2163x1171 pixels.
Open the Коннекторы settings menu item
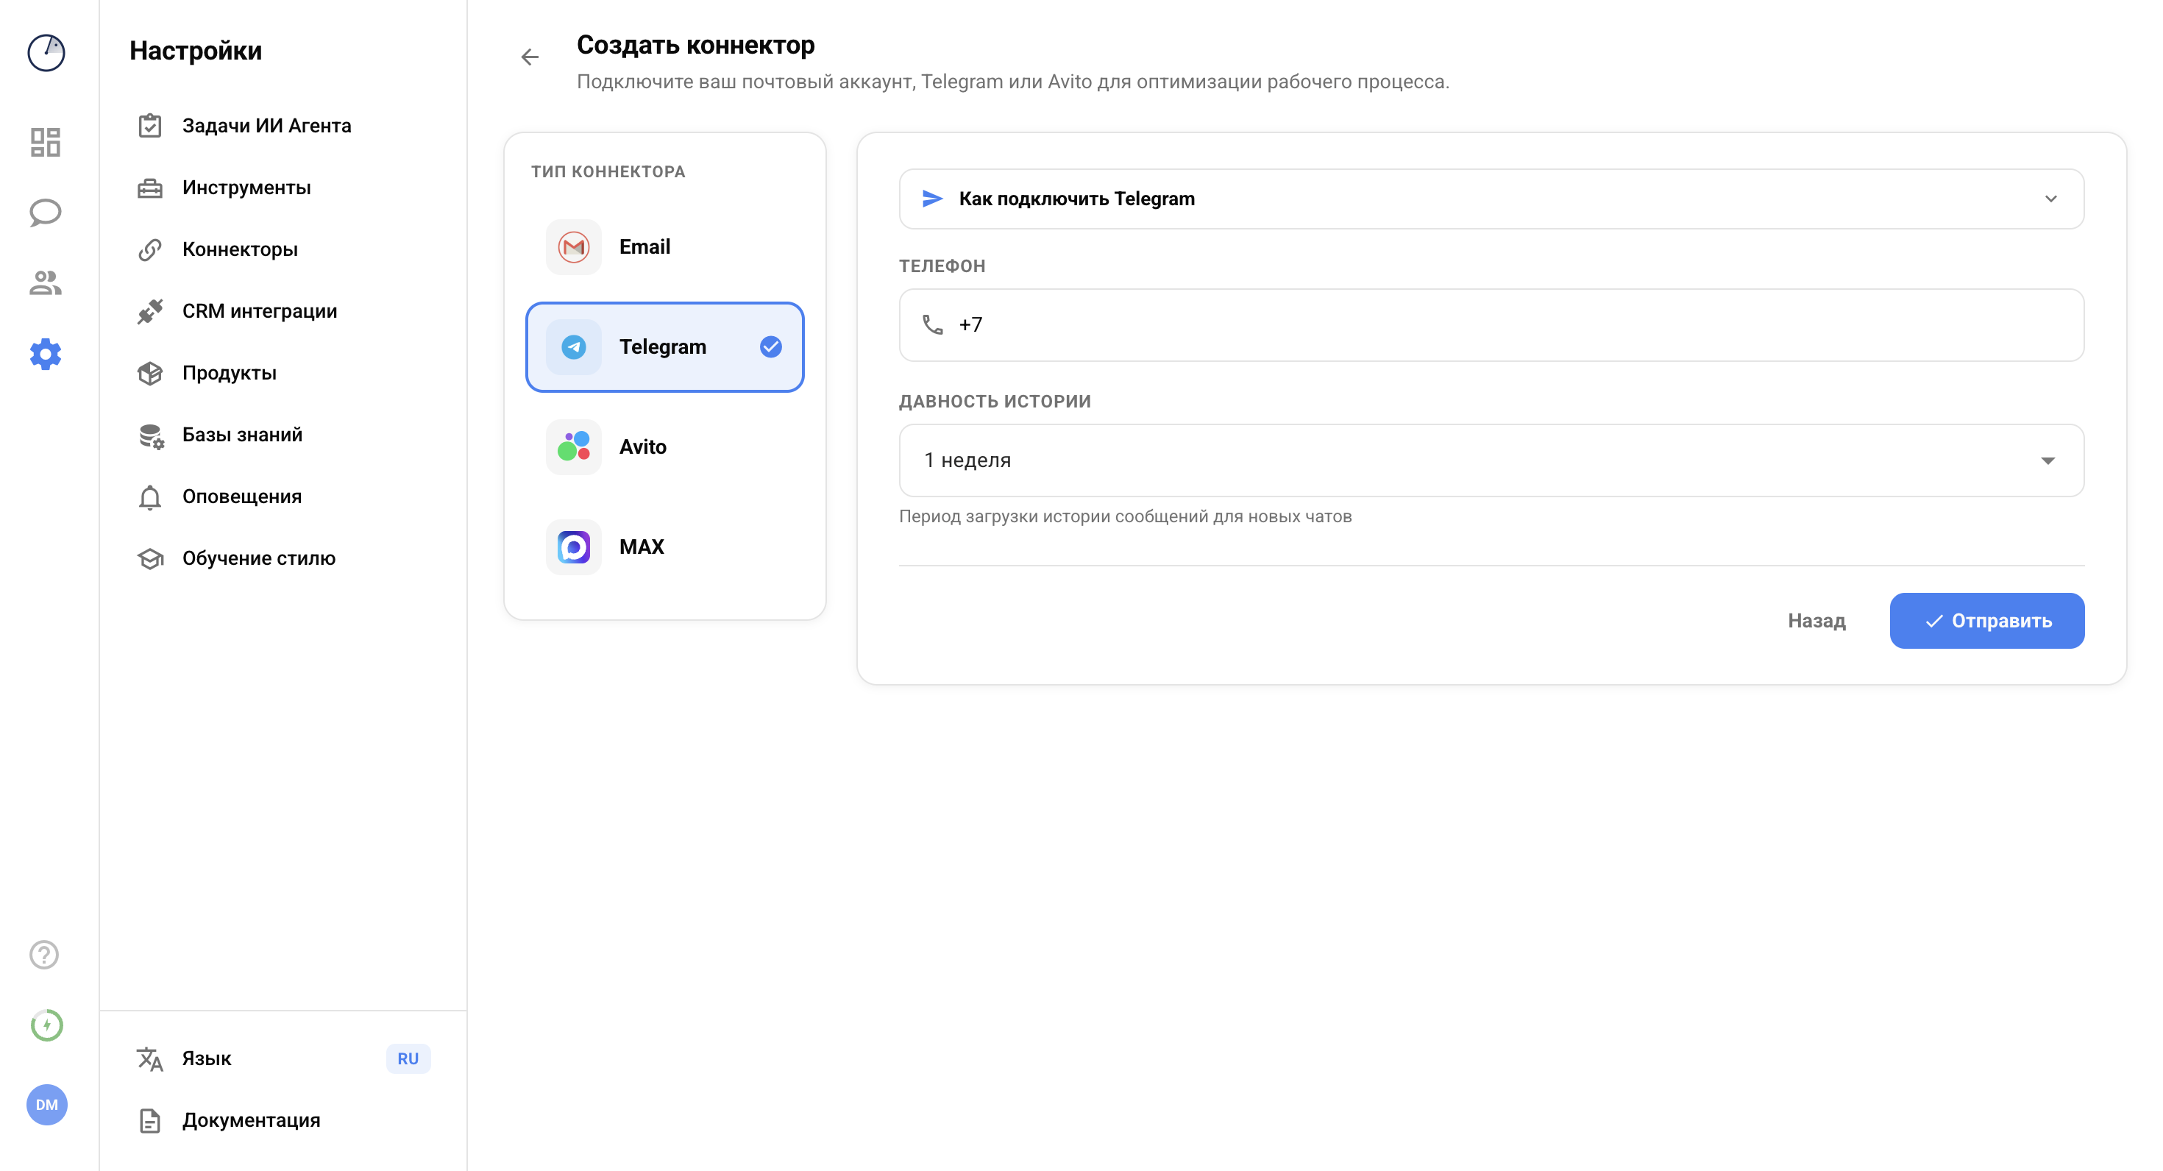(240, 249)
